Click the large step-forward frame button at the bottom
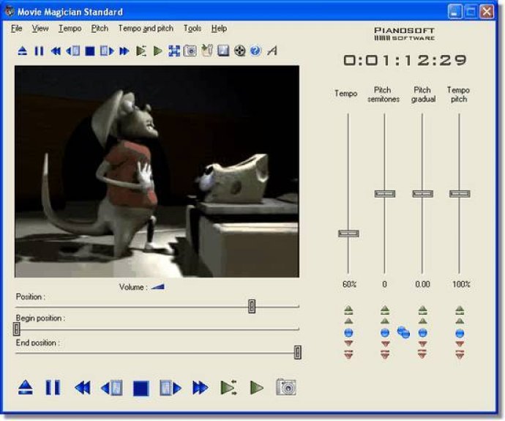The height and width of the screenshot is (421, 505). tap(171, 388)
